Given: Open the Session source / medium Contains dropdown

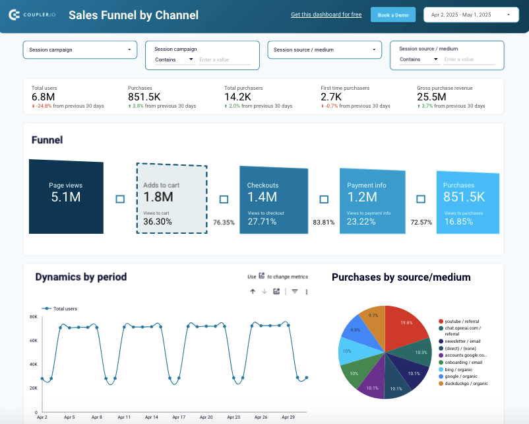Looking at the screenshot, I should [418, 59].
